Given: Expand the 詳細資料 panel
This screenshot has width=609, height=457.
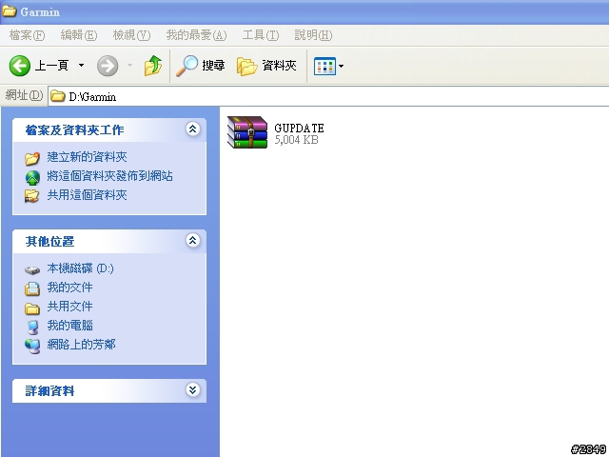Looking at the screenshot, I should 192,389.
